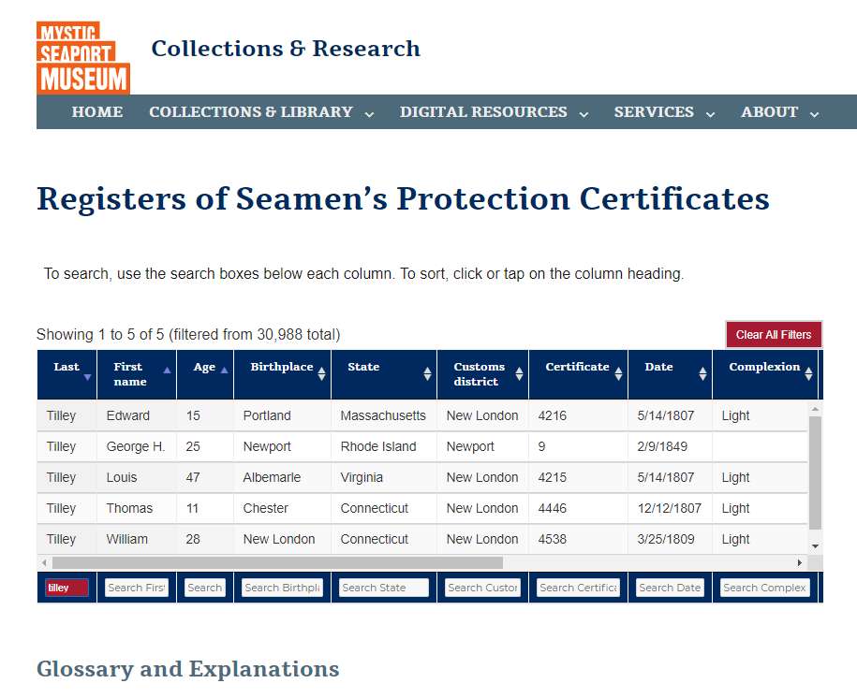Focus the Search Date input
This screenshot has height=698, width=857.
(x=670, y=588)
